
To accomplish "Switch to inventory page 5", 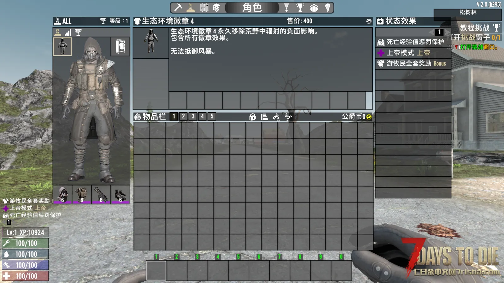I will (212, 116).
